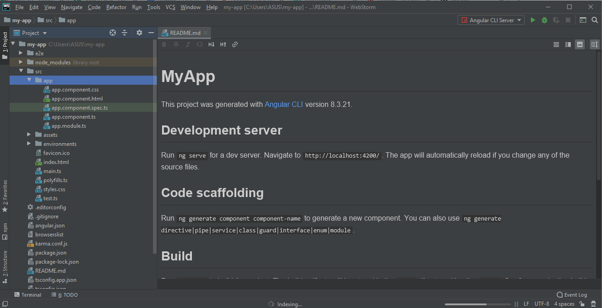Toggle auto-scroll preview button
This screenshot has height=308, width=602.
(595, 44)
